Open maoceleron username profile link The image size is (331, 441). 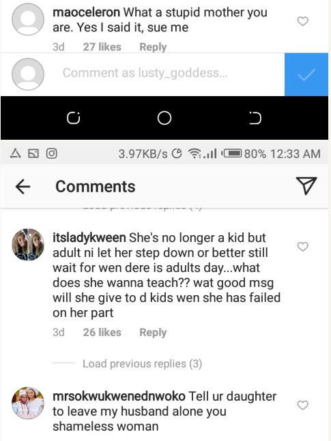pyautogui.click(x=86, y=12)
